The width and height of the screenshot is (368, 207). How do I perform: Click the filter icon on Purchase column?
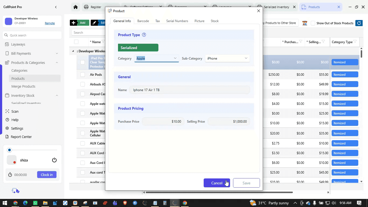click(x=301, y=42)
